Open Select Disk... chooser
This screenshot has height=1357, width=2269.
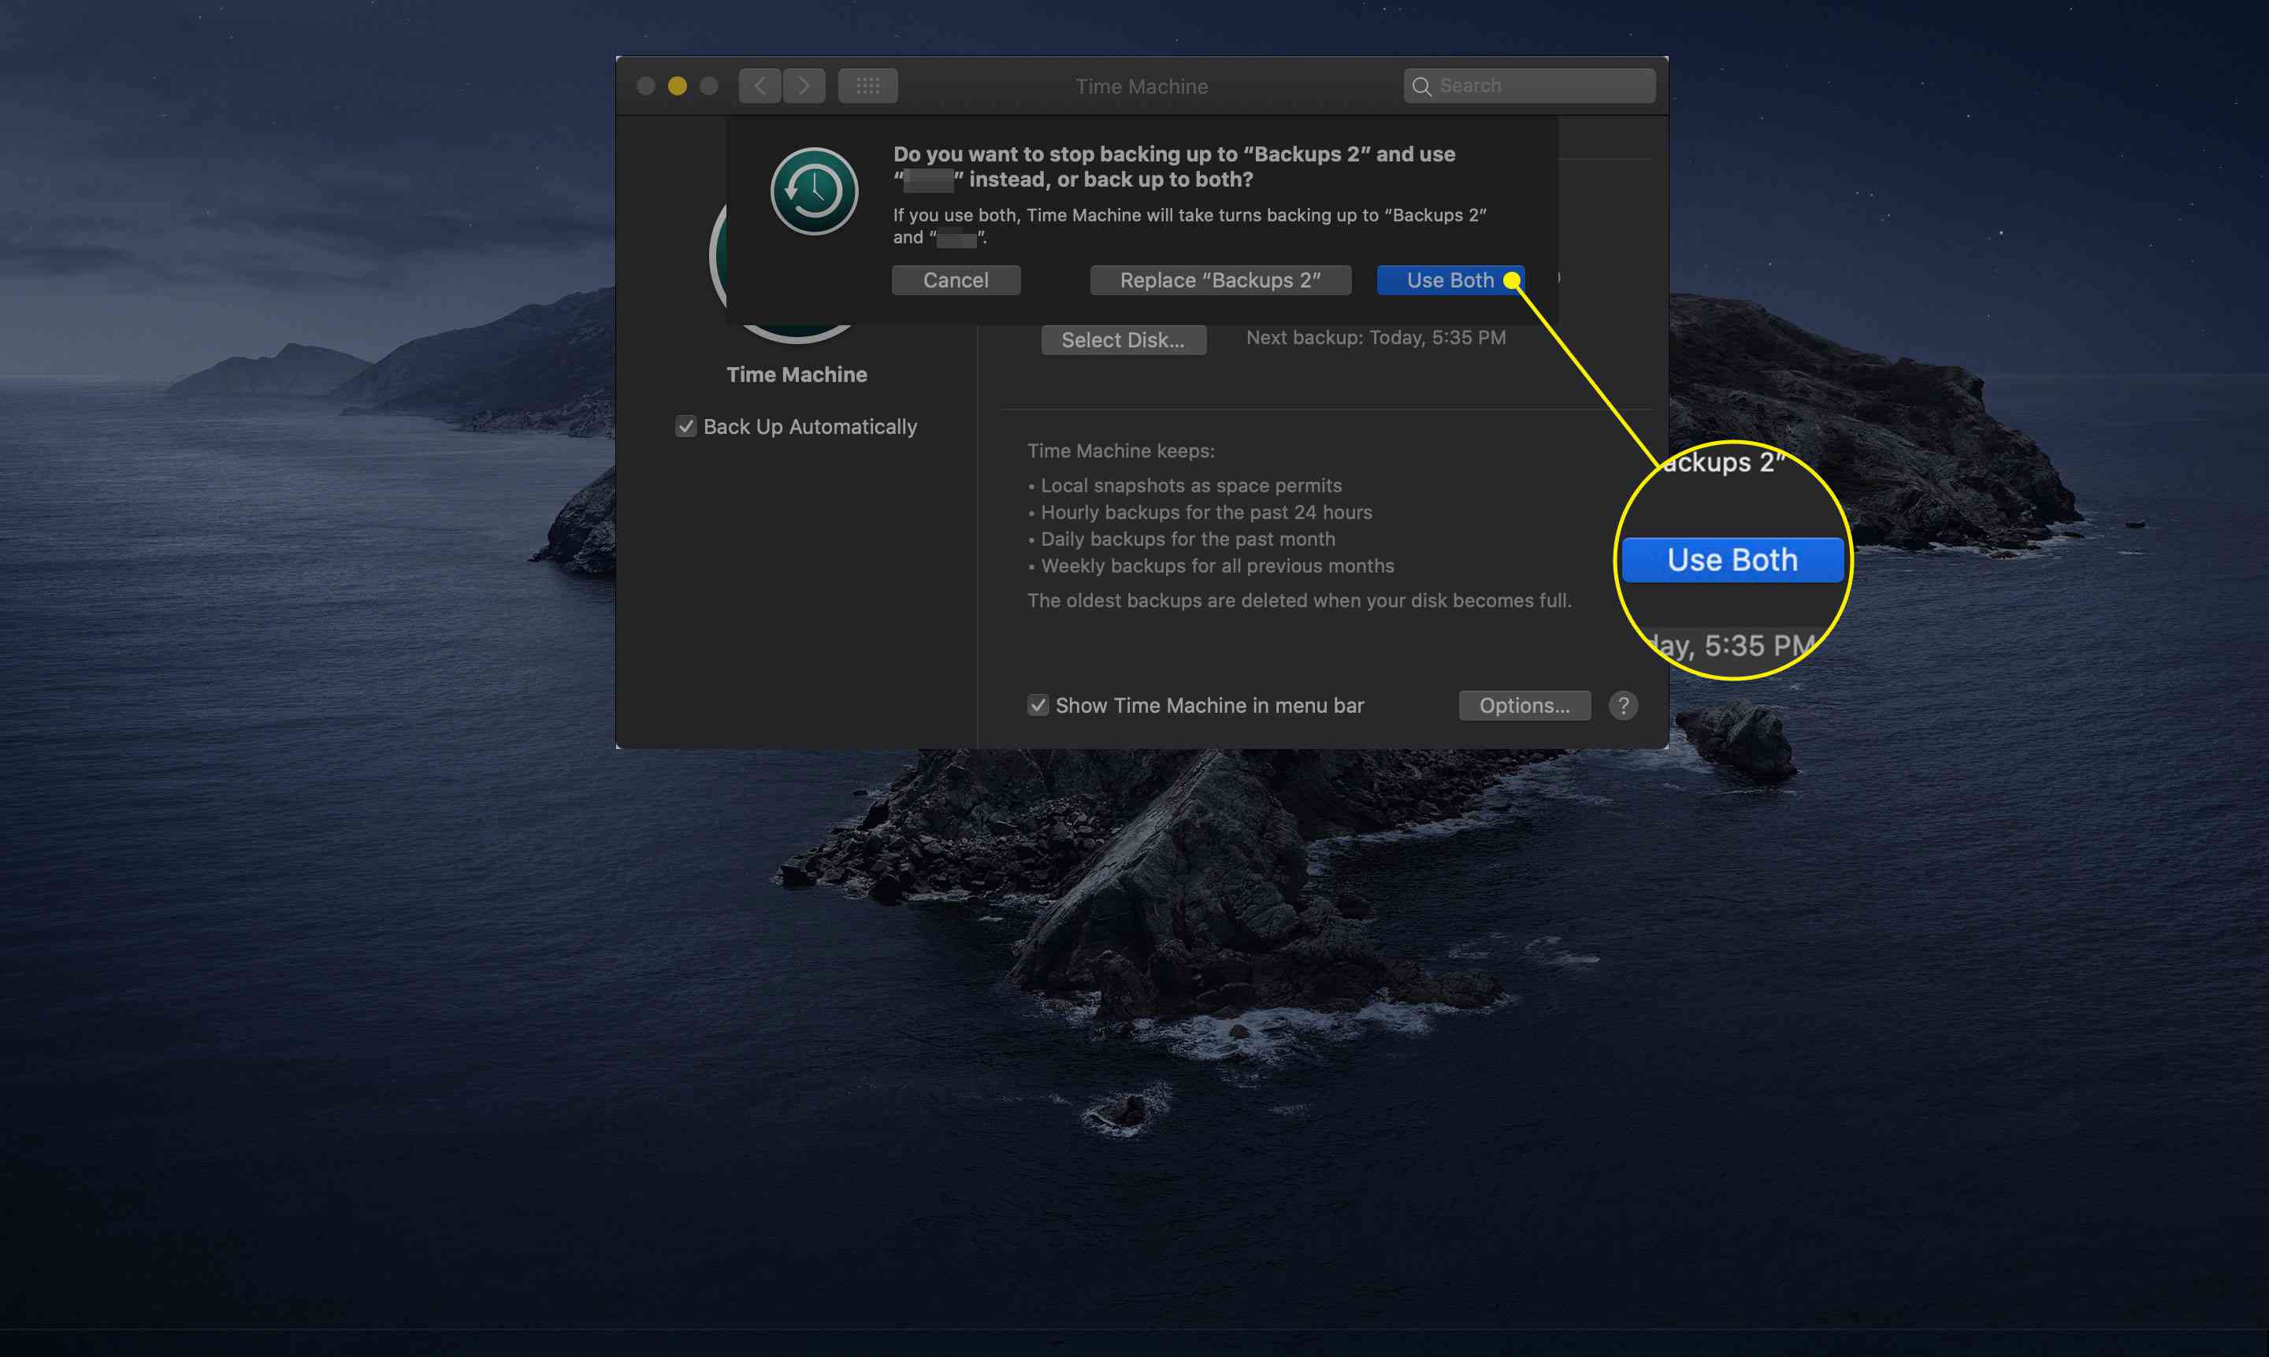(x=1123, y=340)
